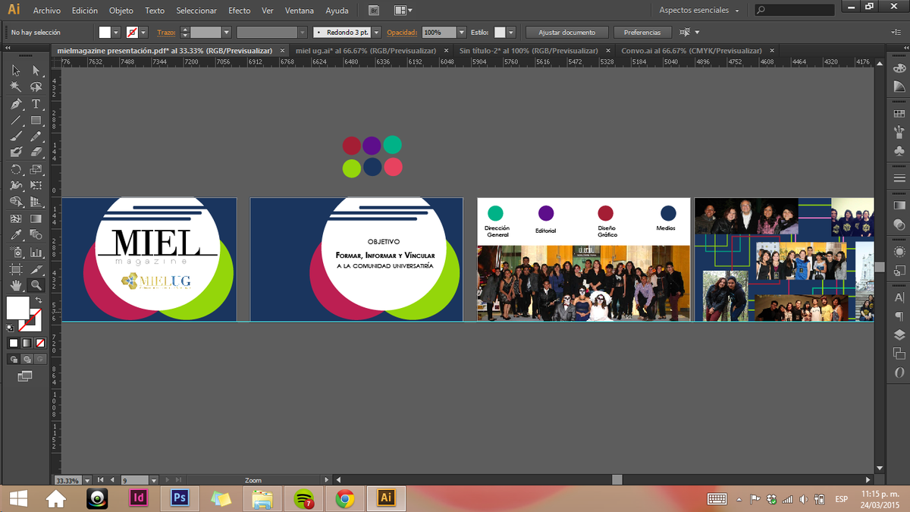Select the Scale tool

point(36,170)
